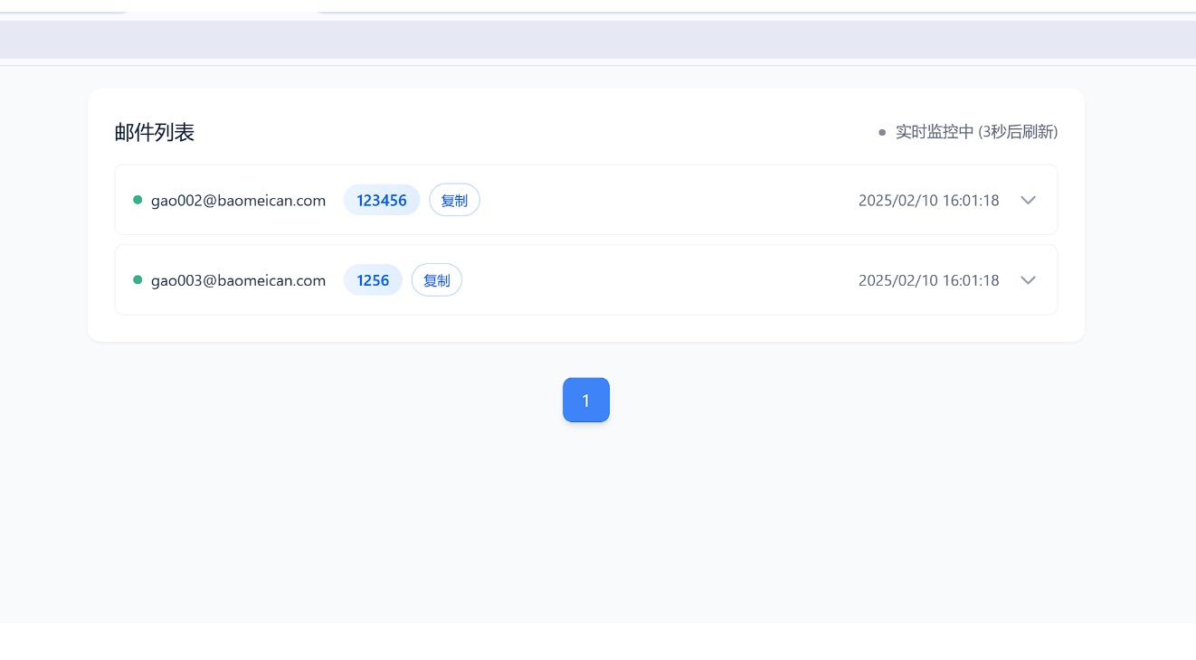Go to page 1 in pagination
The width and height of the screenshot is (1196, 660).
586,400
